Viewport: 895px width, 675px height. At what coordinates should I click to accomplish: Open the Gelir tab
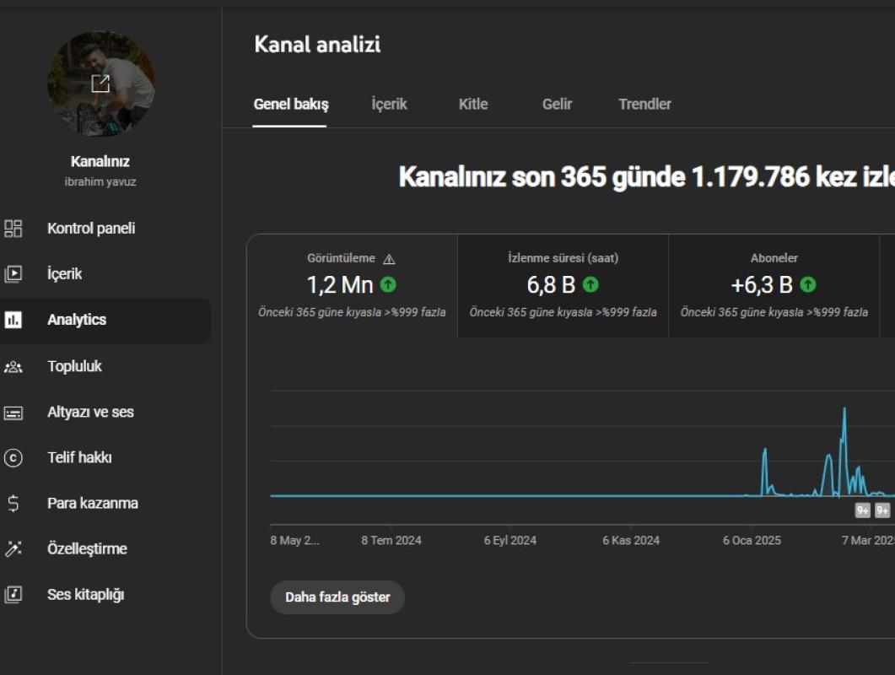557,105
